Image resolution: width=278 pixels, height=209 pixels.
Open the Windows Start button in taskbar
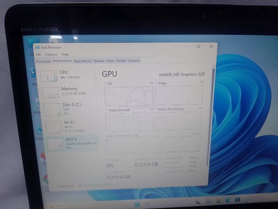(137, 205)
